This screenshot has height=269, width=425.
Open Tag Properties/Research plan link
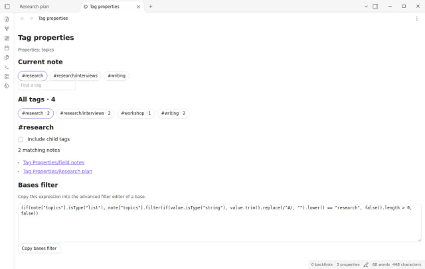(58, 172)
